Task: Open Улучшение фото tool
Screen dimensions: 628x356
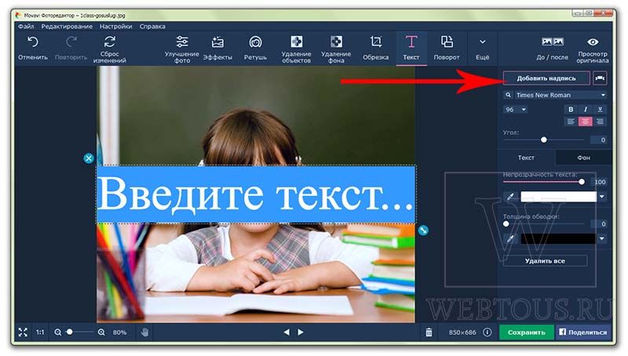Action: click(182, 49)
